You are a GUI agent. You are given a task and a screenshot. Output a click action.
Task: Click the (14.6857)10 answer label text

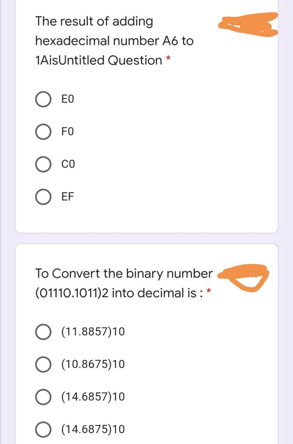point(93,397)
